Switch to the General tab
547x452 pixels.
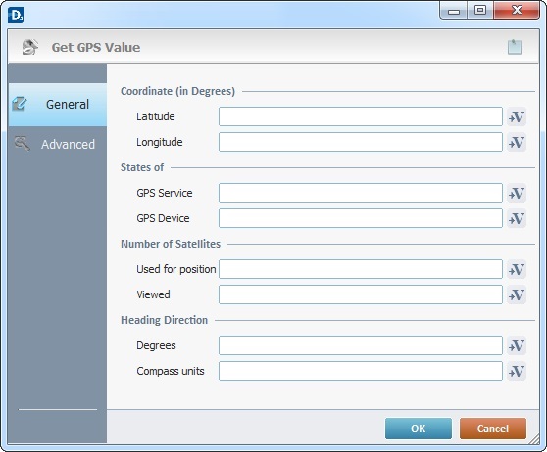[58, 105]
